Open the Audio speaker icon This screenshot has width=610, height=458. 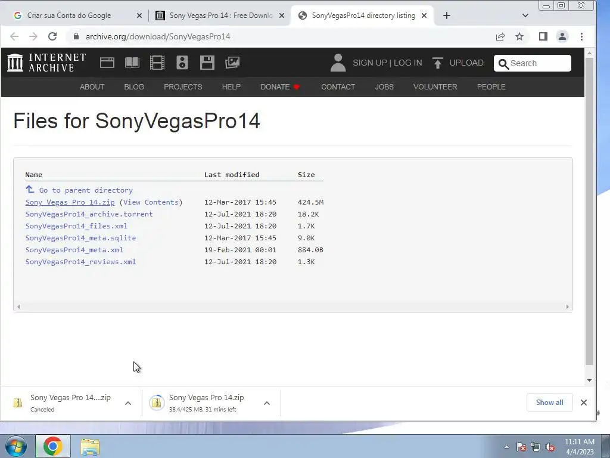pos(182,63)
